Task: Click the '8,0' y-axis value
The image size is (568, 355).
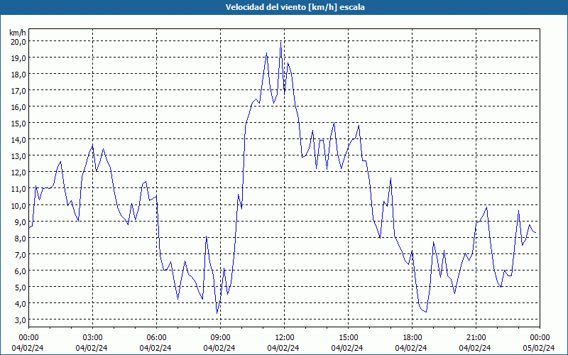Action: coord(20,238)
